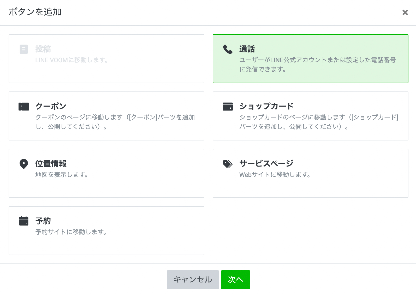416x295 pixels.
Task: Click the phone handset icon for 通話
Action: pos(228,49)
